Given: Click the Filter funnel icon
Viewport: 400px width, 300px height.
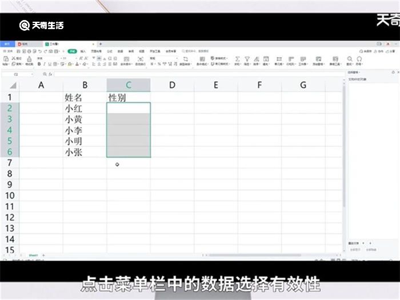Looking at the screenshot, I should [x=247, y=59].
